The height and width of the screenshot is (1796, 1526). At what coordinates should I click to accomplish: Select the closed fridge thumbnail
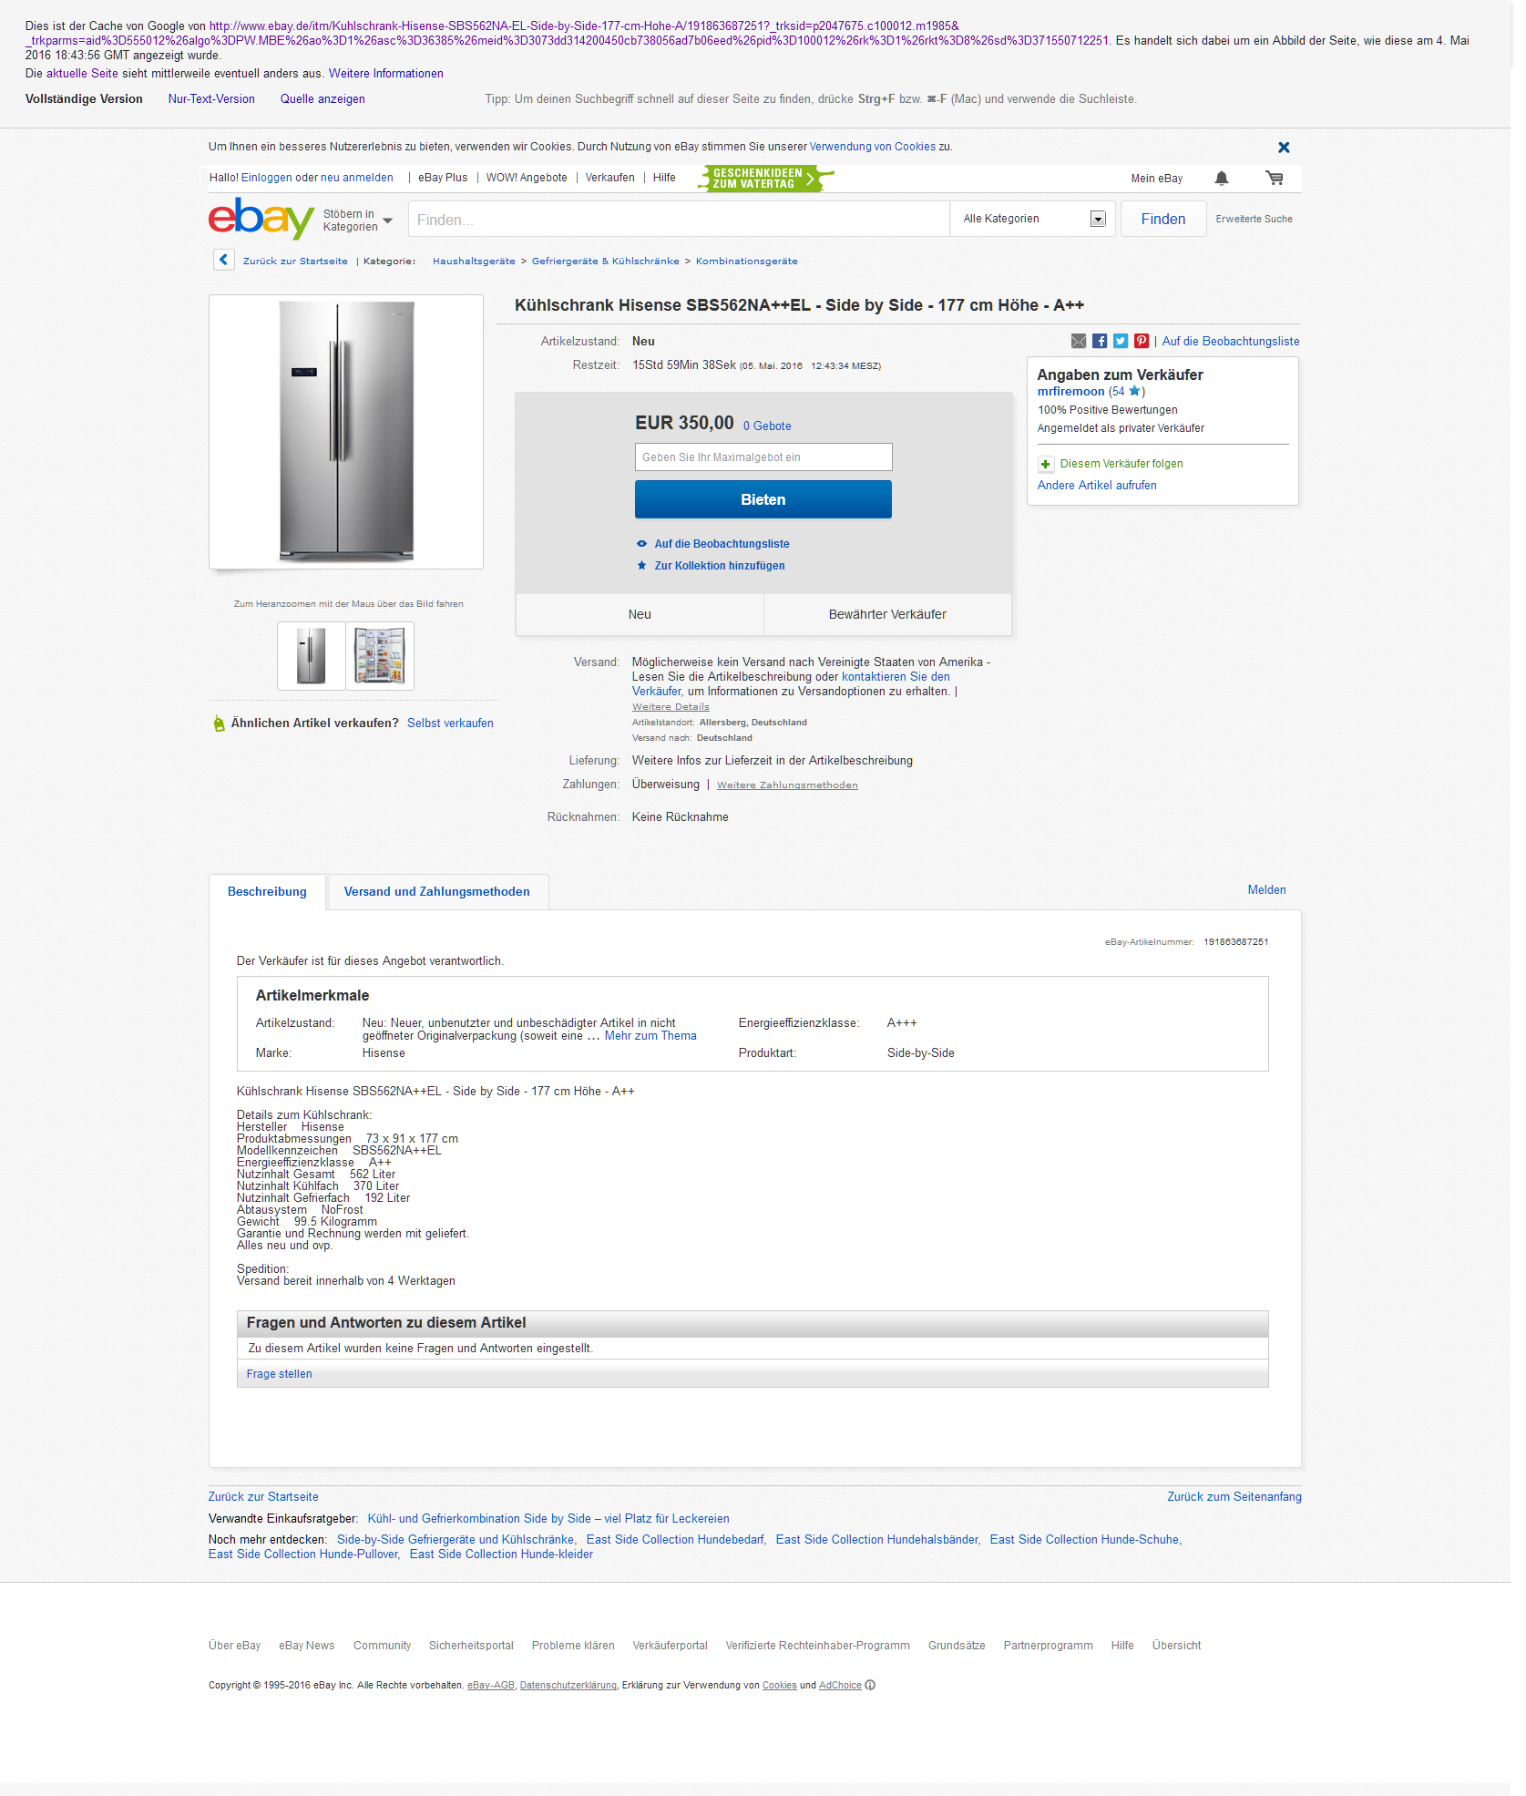click(312, 656)
